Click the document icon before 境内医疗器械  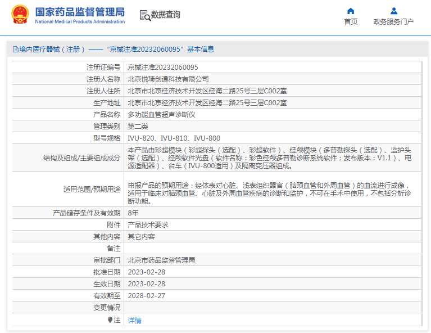coord(16,49)
